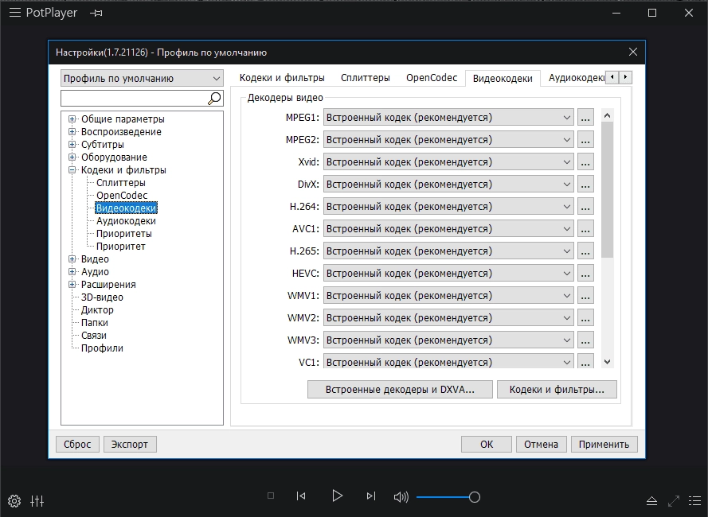Screen dimensions: 708x517
Task: Select Приоритеты in the settings tree
Action: pyautogui.click(x=123, y=234)
